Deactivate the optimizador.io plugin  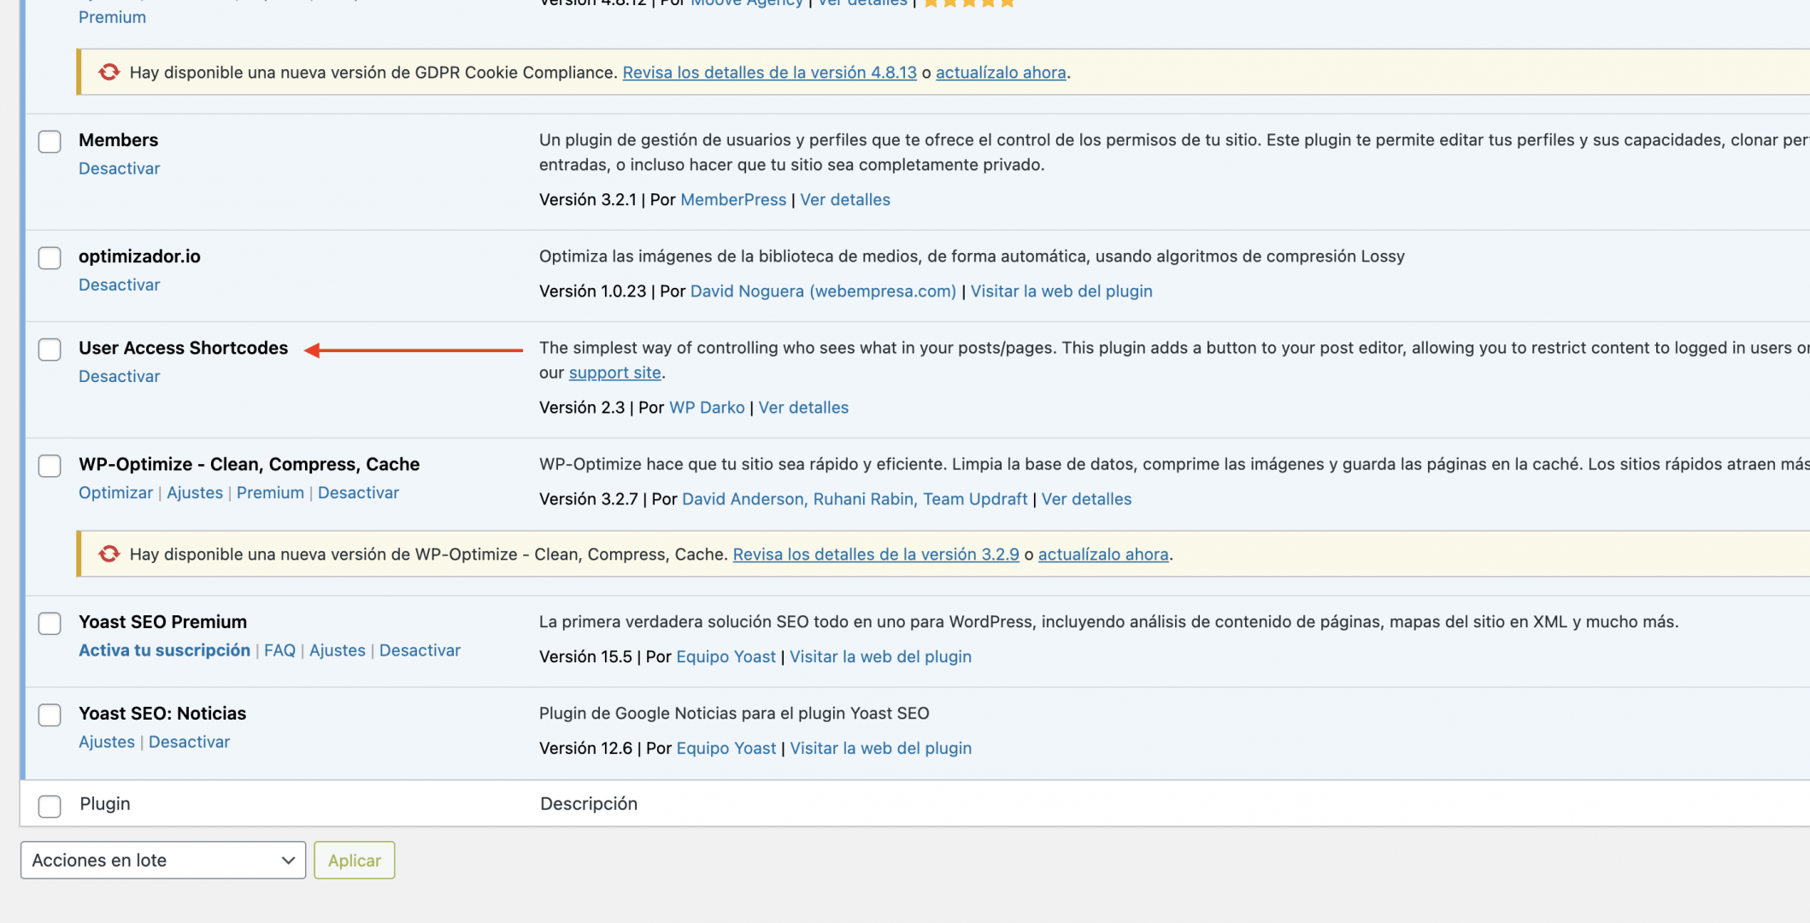coord(119,285)
